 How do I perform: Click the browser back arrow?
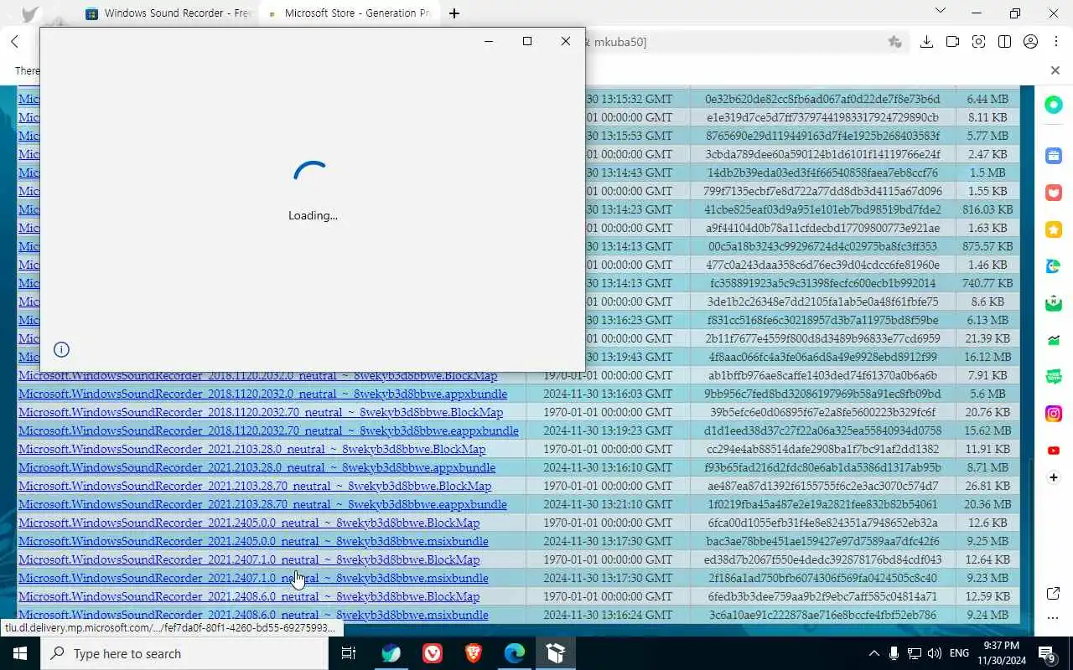[14, 42]
